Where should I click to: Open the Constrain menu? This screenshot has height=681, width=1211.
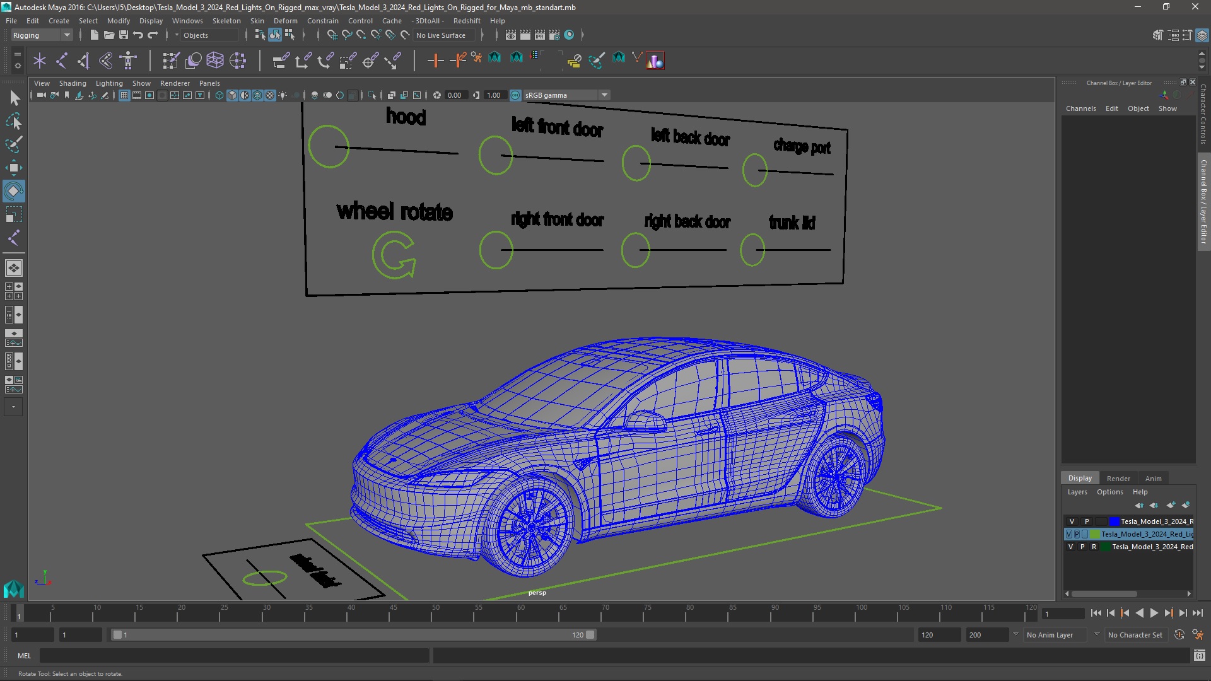tap(322, 21)
